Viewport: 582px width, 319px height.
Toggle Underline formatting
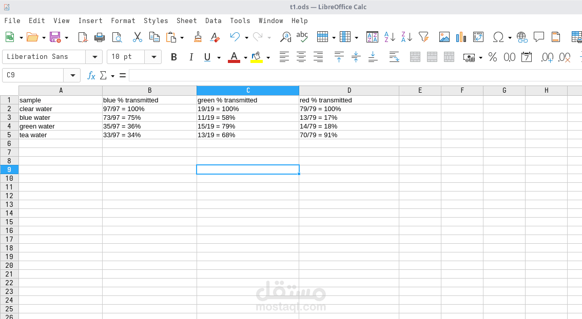coord(207,57)
